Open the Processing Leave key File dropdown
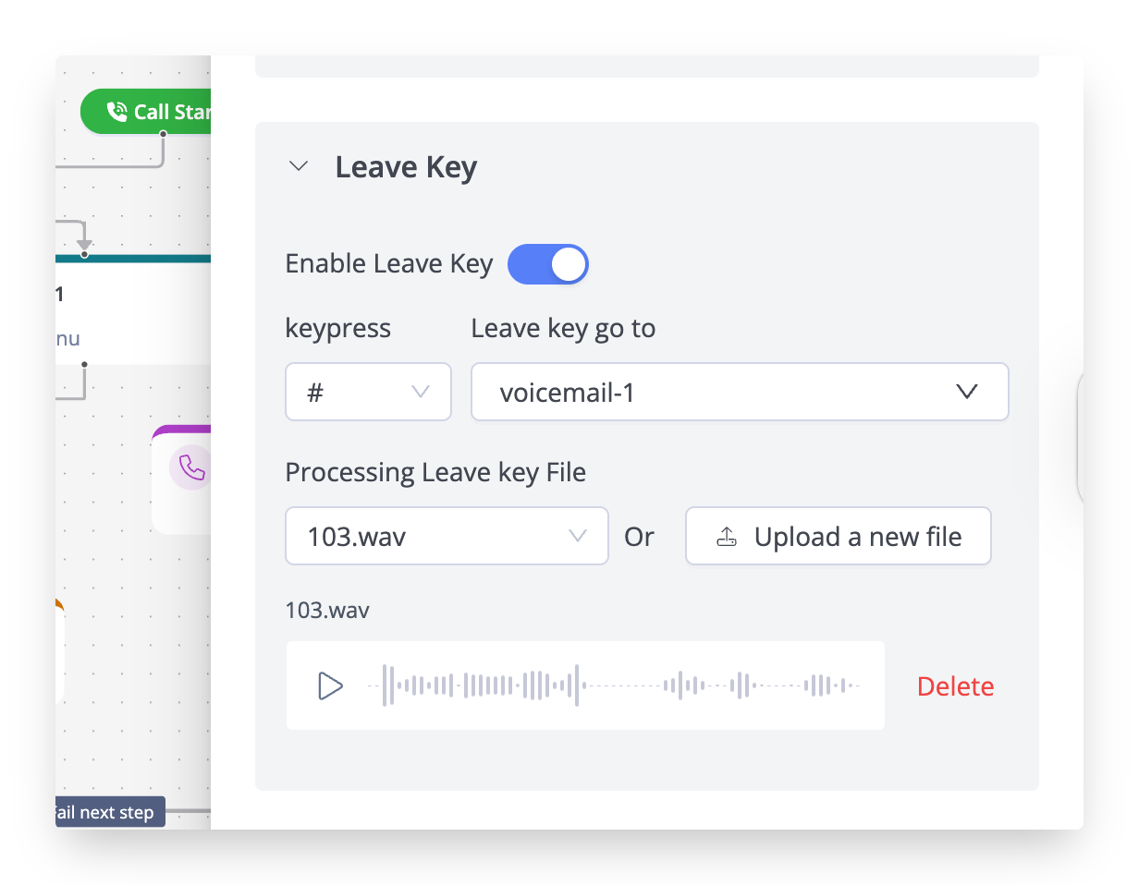Screen dimensions: 1139x885 pyautogui.click(x=447, y=536)
